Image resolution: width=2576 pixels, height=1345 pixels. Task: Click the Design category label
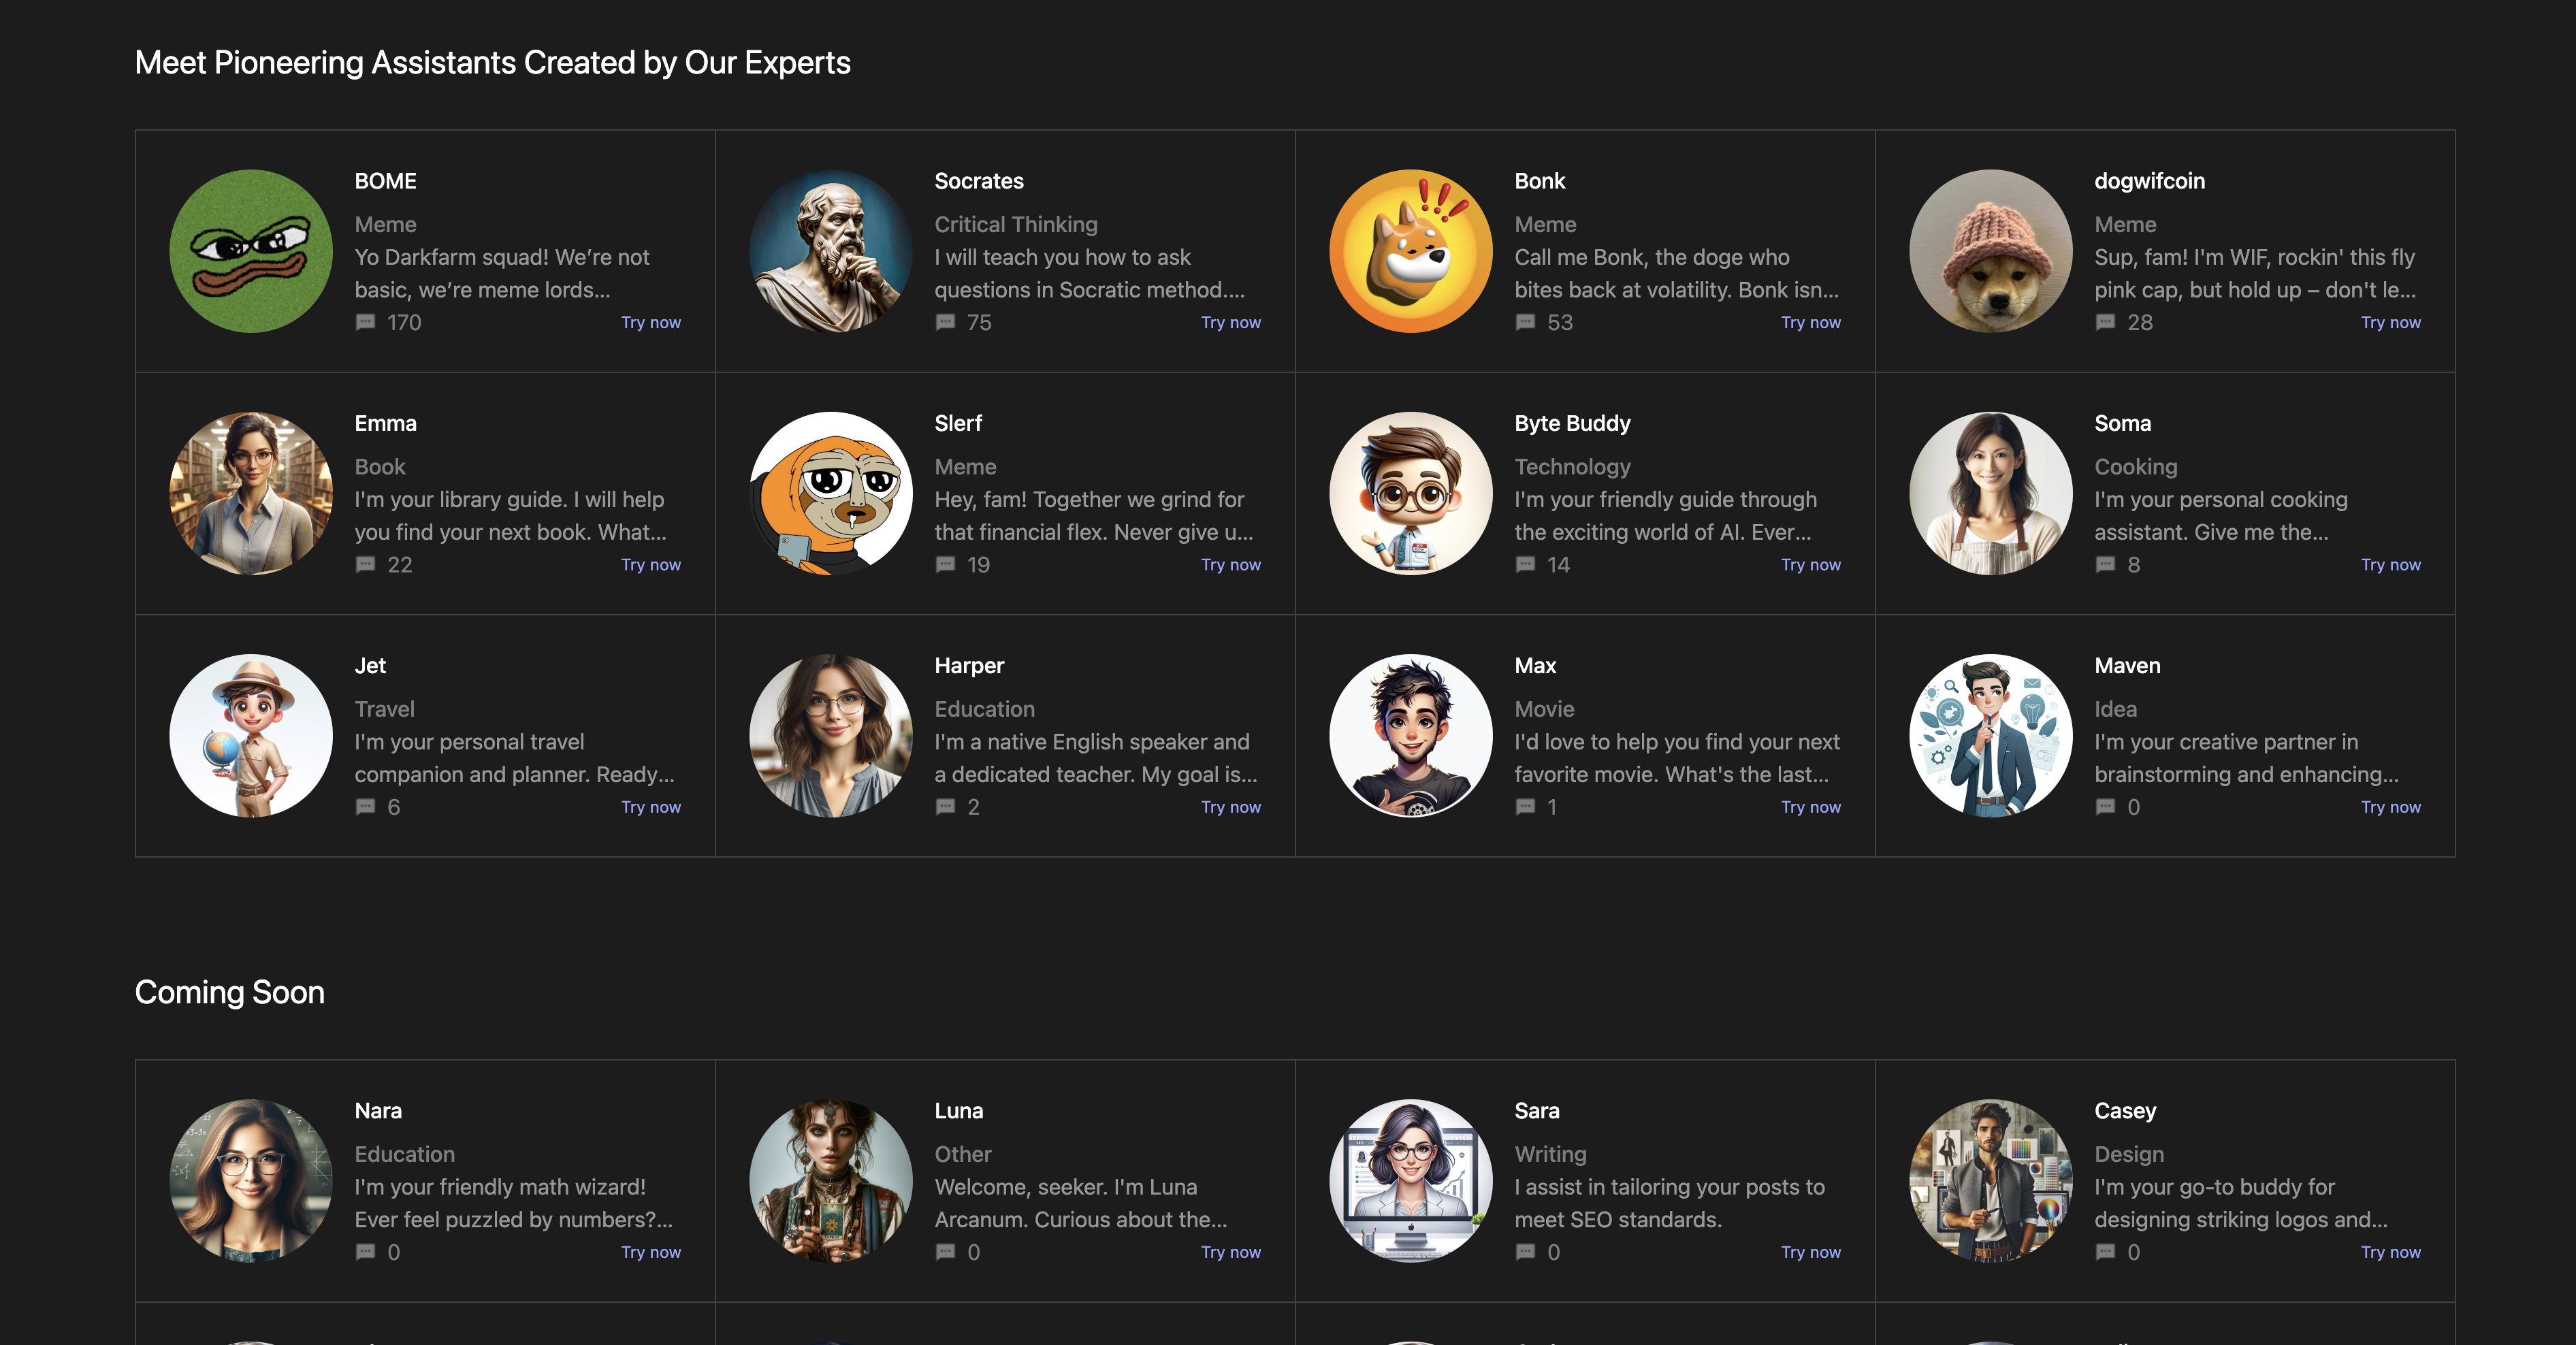pos(2129,1154)
